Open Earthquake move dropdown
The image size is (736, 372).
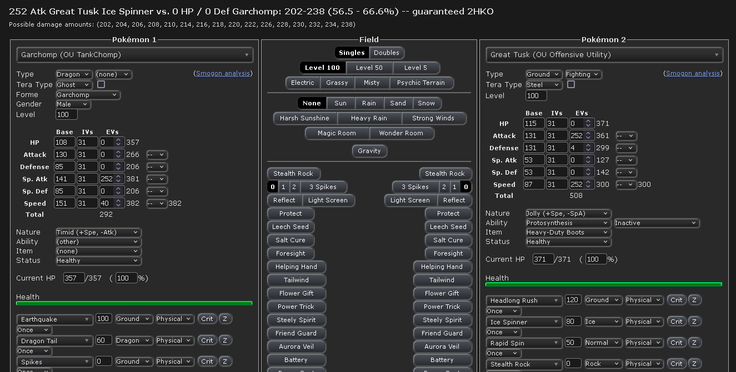(54, 319)
